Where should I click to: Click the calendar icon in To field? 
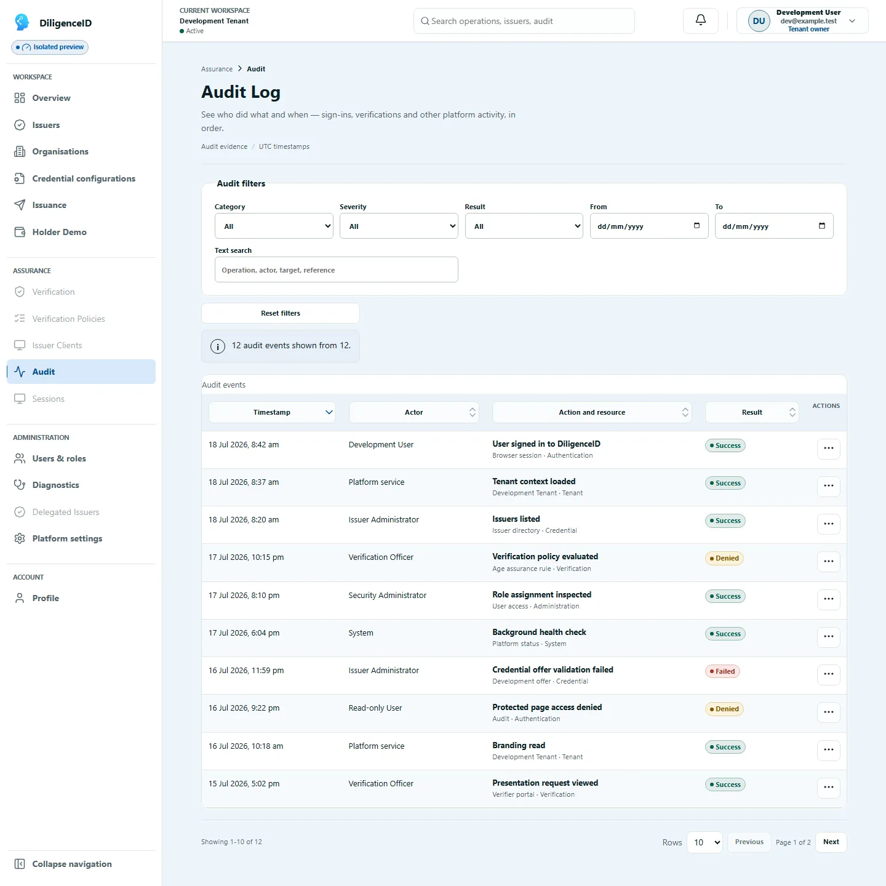coord(822,226)
